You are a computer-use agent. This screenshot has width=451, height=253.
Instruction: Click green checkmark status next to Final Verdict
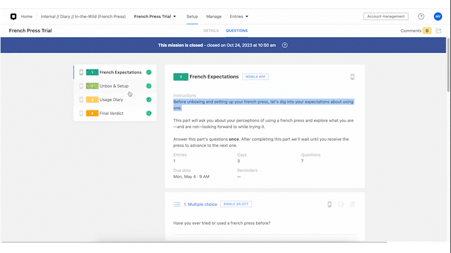tap(149, 113)
